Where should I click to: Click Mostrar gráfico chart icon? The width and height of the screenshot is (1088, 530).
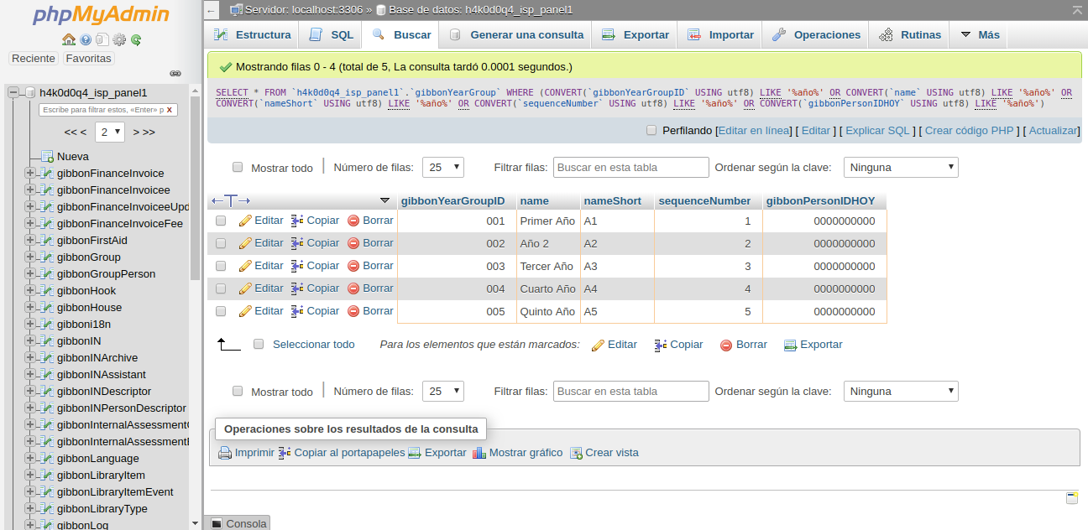coord(479,453)
